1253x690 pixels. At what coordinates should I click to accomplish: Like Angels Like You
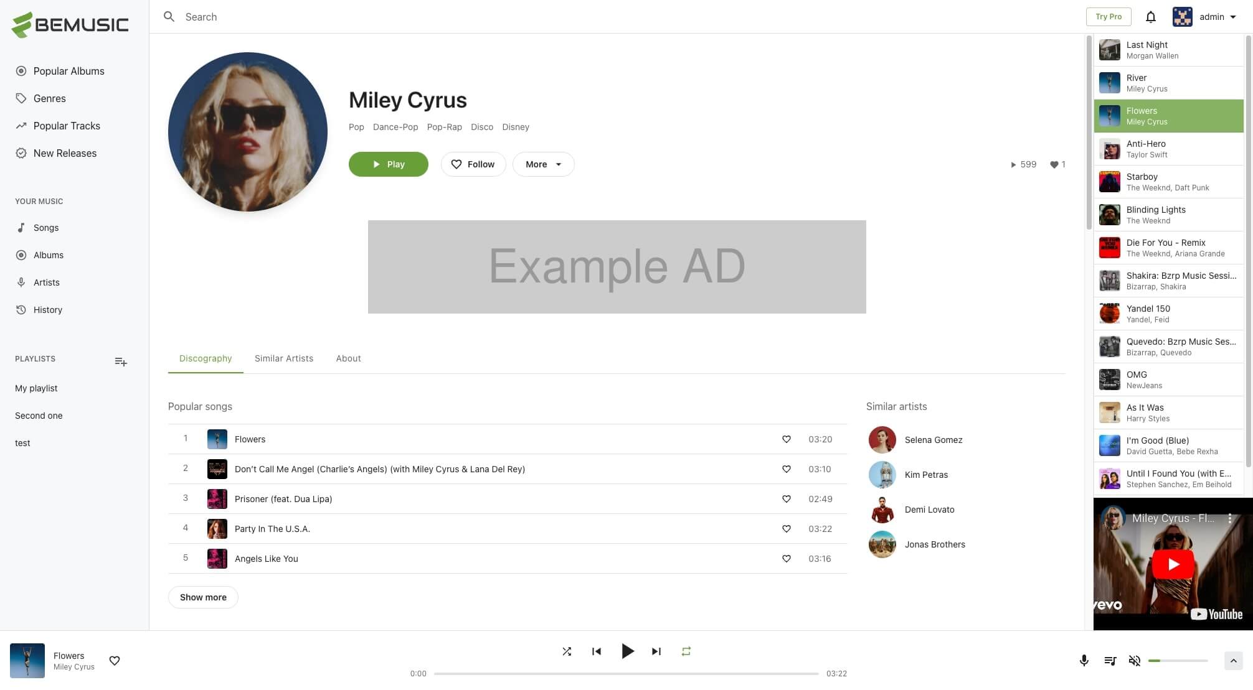tap(787, 559)
